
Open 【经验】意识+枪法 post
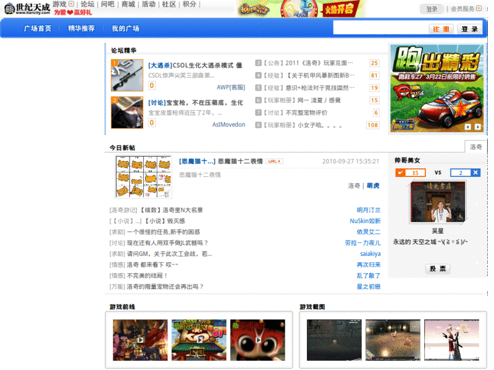click(x=308, y=88)
